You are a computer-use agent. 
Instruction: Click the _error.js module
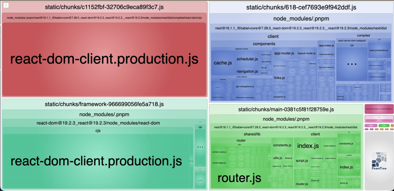click(x=343, y=183)
